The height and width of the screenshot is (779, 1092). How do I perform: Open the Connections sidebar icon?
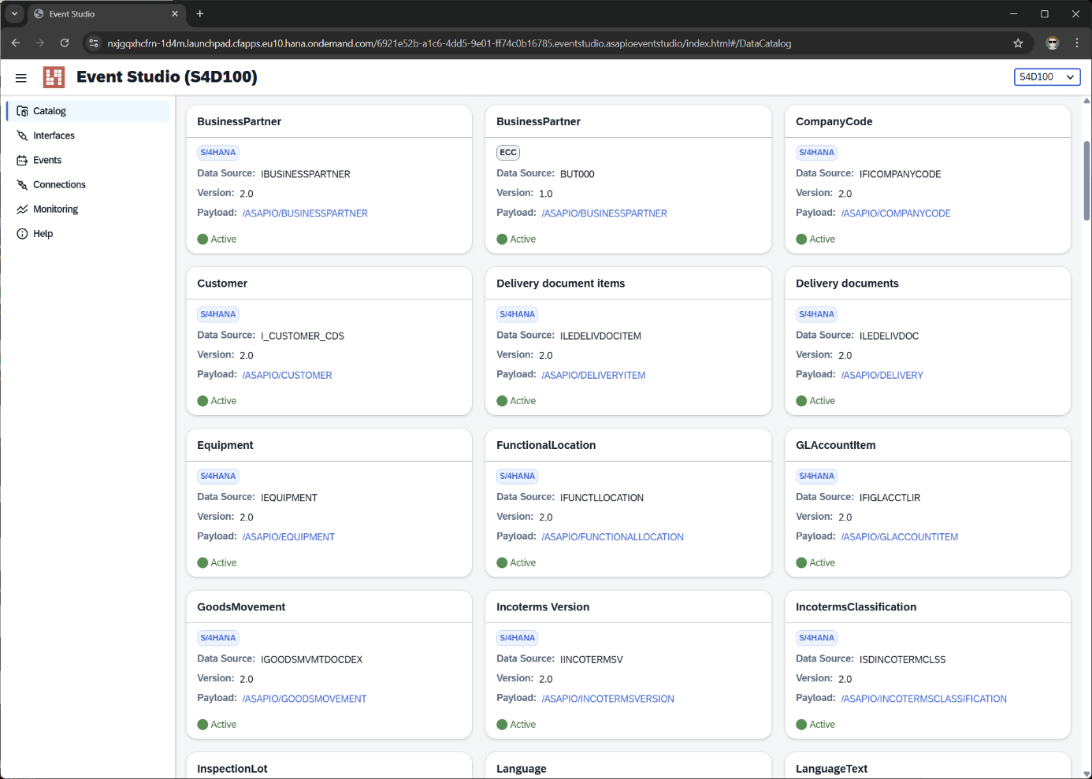22,184
